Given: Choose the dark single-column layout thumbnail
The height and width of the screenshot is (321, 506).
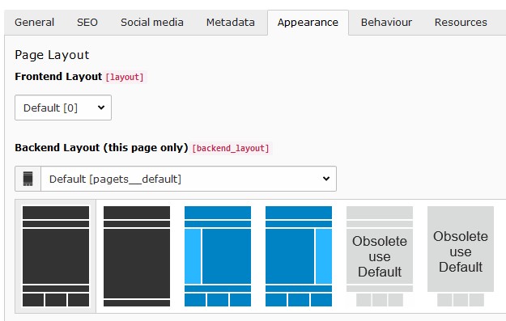Looking at the screenshot, I should [137, 256].
